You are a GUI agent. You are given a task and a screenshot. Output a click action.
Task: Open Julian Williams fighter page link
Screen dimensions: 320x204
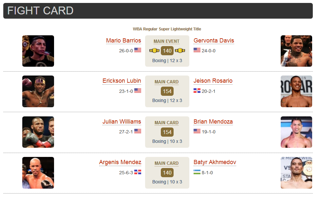pyautogui.click(x=122, y=122)
